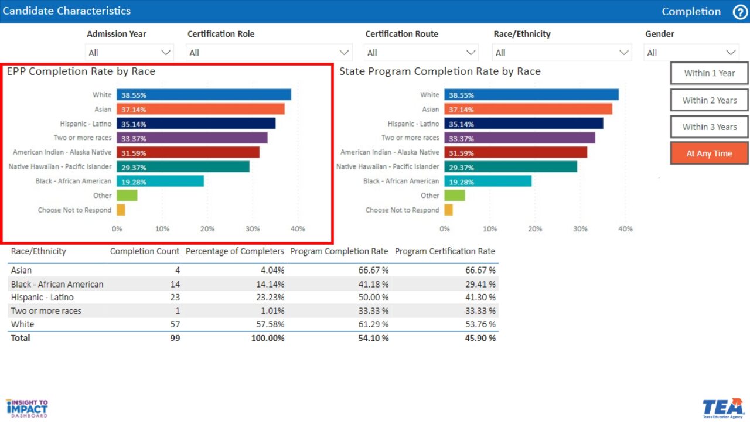This screenshot has height=434, width=750.
Task: Expand the Certification Role dropdown
Action: (x=269, y=53)
